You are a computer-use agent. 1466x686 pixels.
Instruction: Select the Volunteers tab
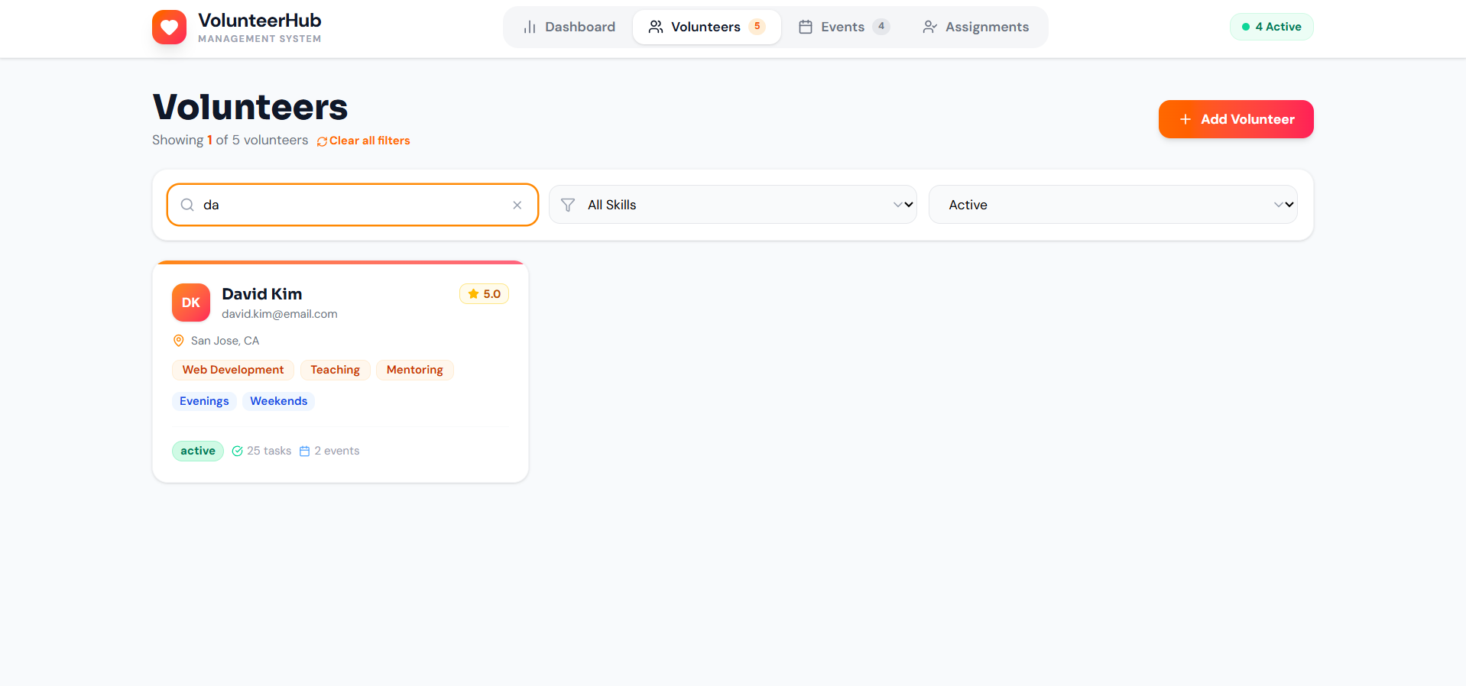point(705,28)
